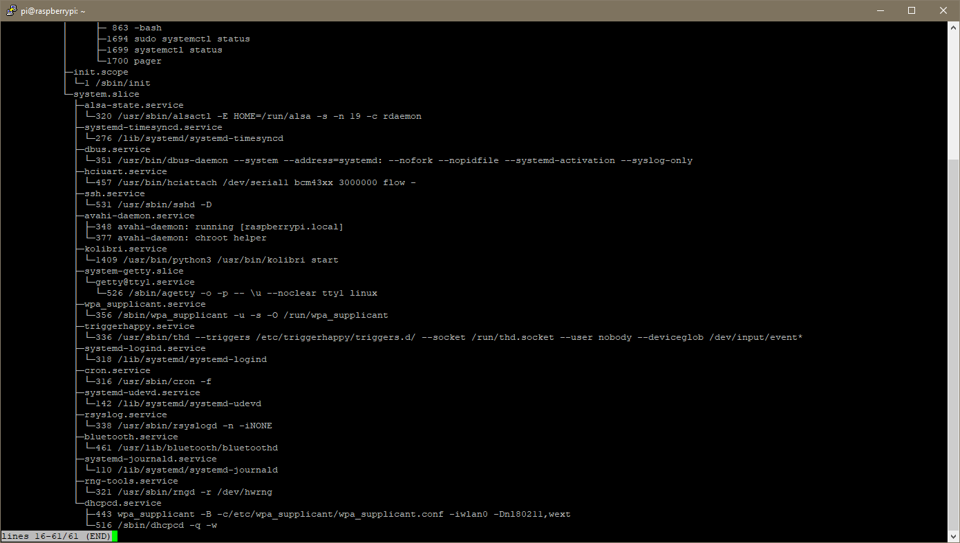This screenshot has height=543, width=960.
Task: Select the sudo systemctl status command line
Action: tap(176, 38)
